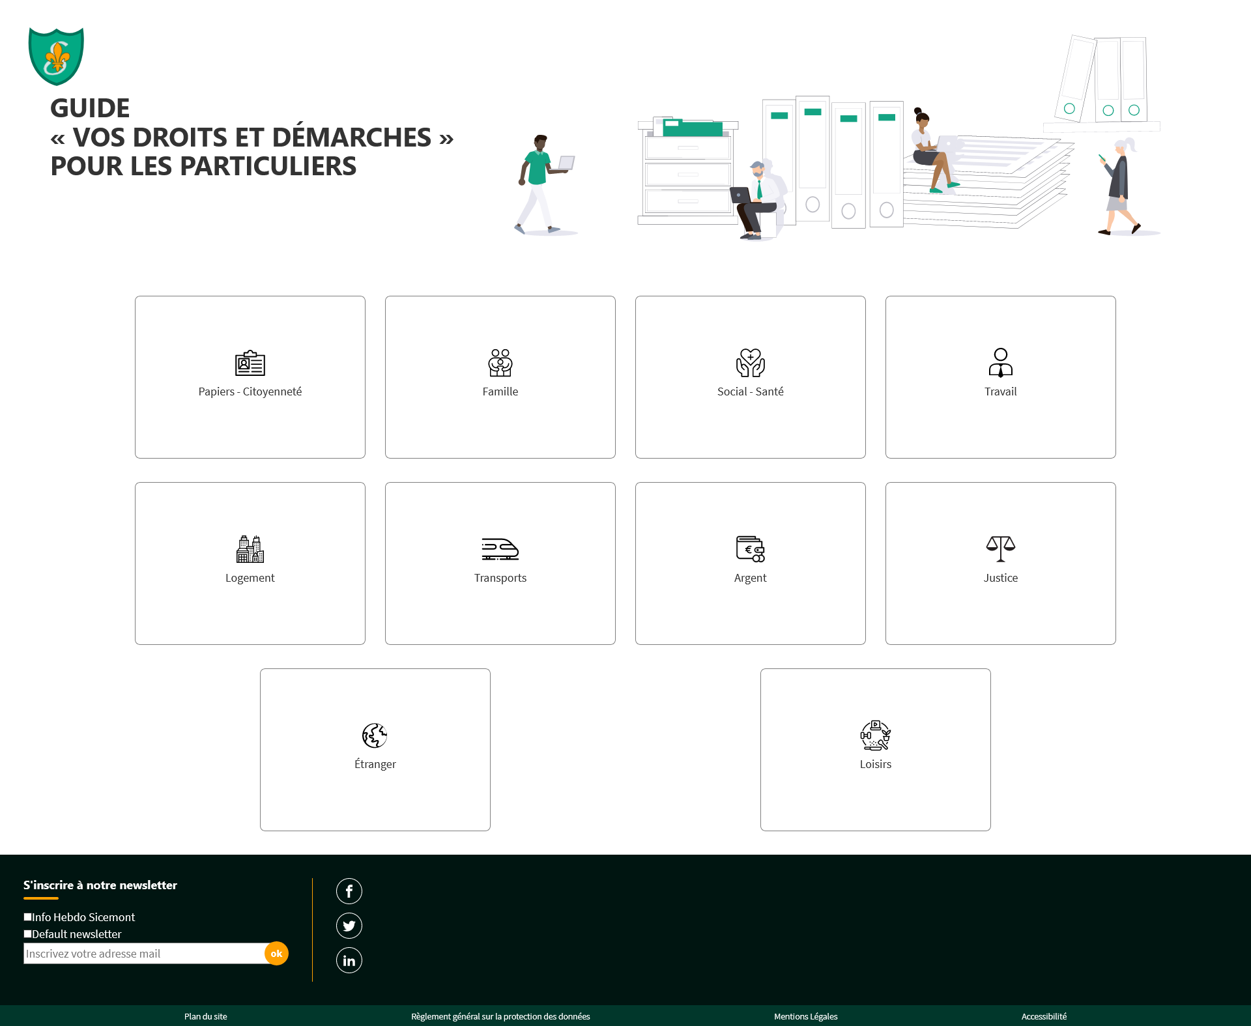Select the Transports train icon
Image resolution: width=1251 pixels, height=1026 pixels.
(500, 549)
